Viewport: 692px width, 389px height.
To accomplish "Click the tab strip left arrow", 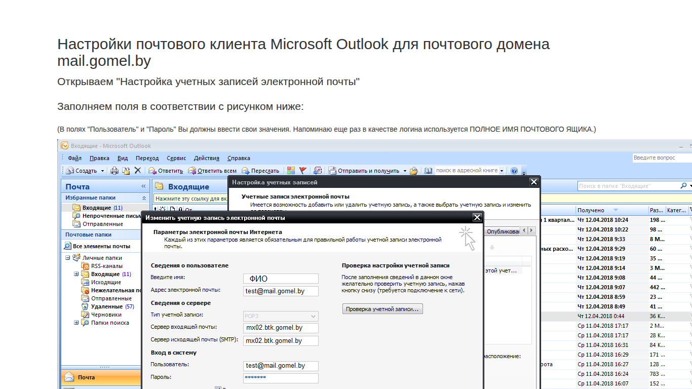I will click(x=524, y=230).
